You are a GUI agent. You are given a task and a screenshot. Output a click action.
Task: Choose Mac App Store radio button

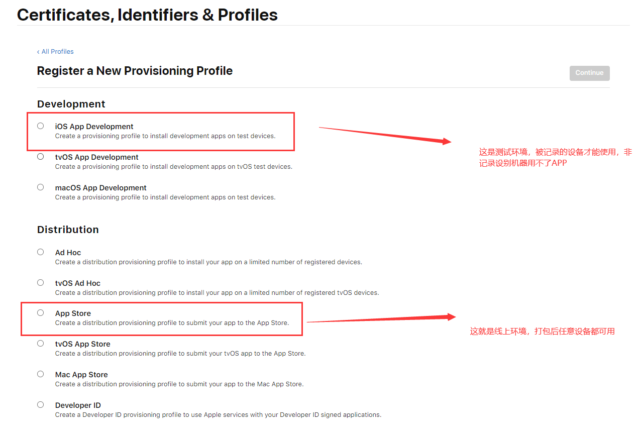click(x=41, y=374)
